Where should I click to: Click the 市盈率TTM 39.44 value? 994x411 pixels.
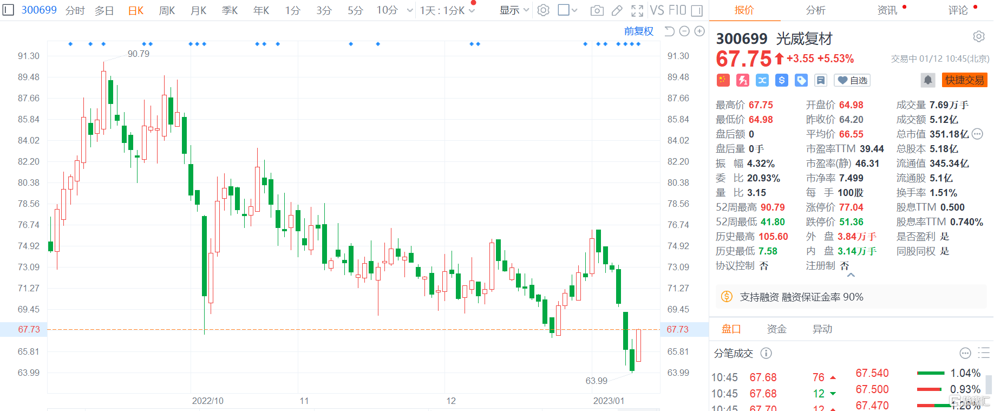872,149
